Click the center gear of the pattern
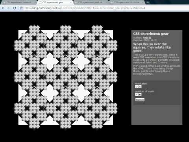The image size is (189, 142). click(65, 77)
